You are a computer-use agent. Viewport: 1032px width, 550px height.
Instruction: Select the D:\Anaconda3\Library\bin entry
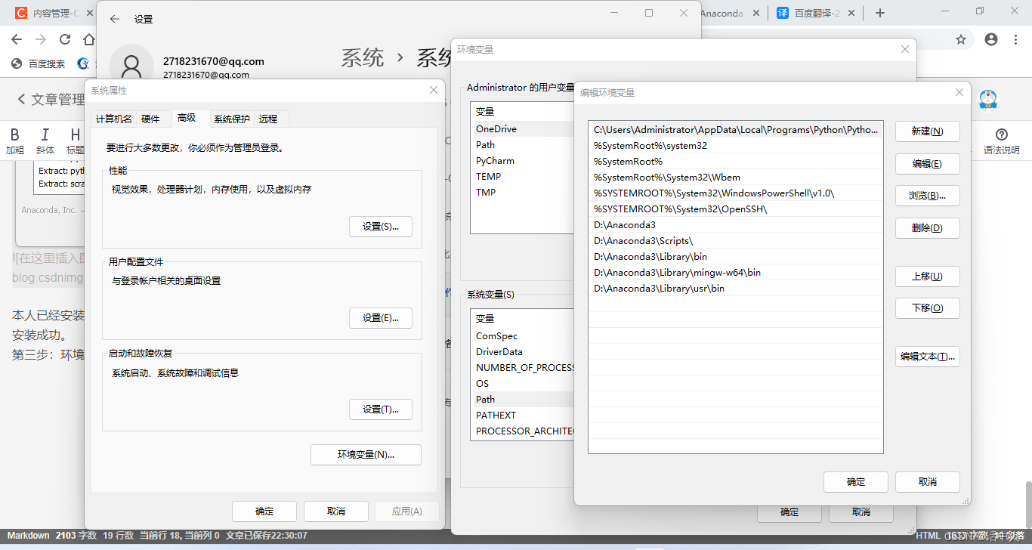pyautogui.click(x=735, y=257)
